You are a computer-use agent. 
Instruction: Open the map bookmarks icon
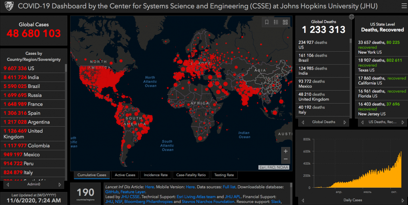[267, 22]
